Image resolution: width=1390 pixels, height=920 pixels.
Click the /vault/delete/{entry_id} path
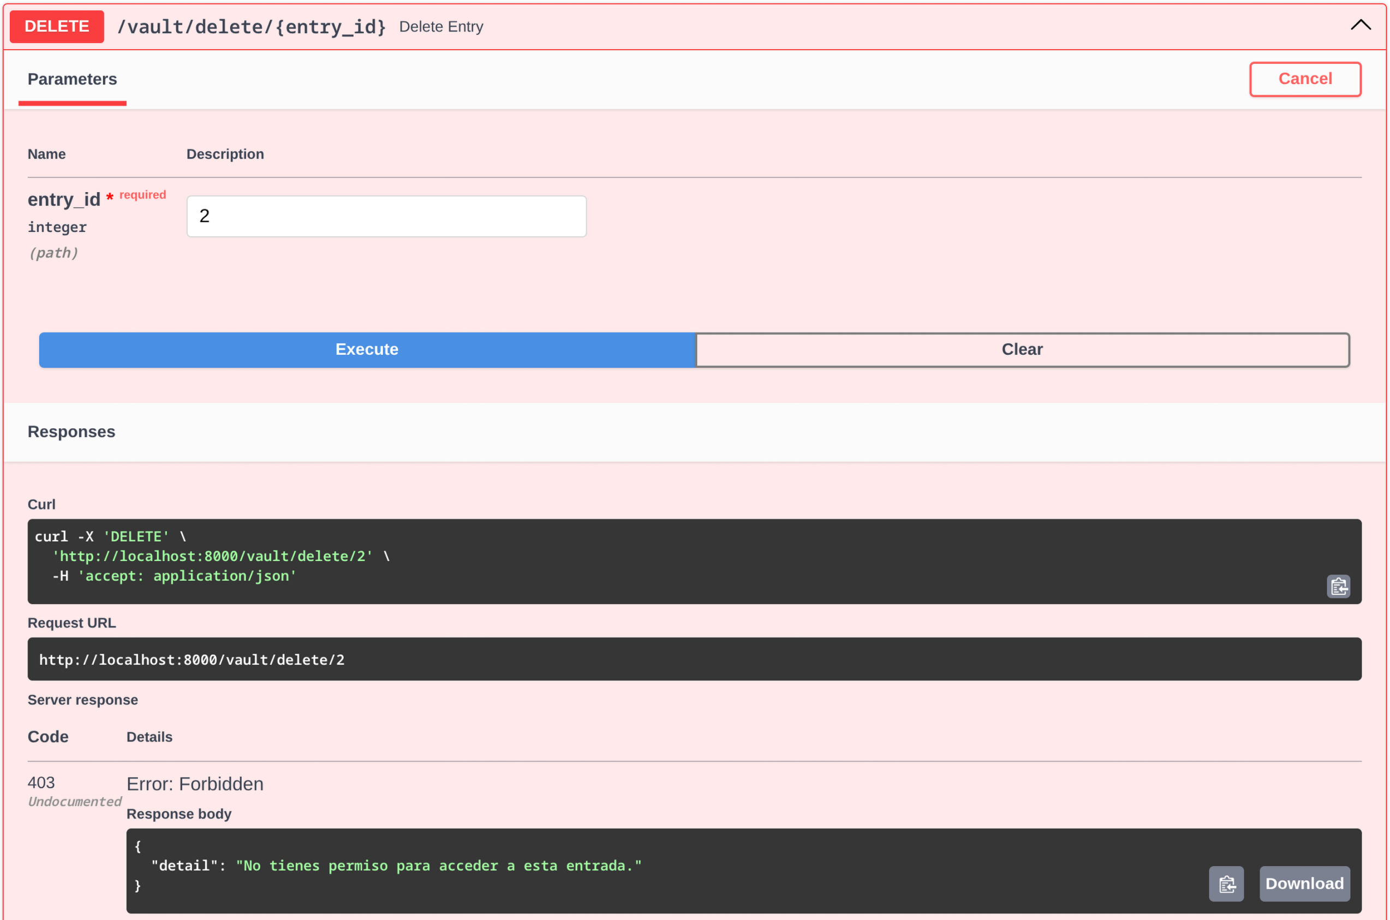pyautogui.click(x=251, y=26)
